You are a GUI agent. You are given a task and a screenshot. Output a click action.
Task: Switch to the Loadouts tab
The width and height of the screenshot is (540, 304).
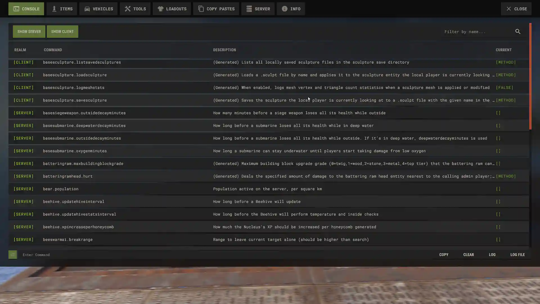(172, 9)
